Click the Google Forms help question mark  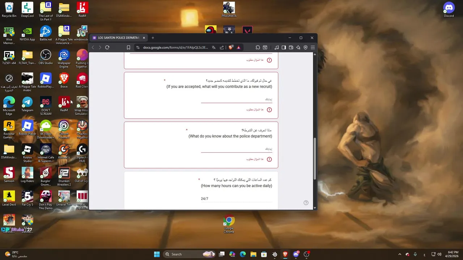tap(306, 203)
